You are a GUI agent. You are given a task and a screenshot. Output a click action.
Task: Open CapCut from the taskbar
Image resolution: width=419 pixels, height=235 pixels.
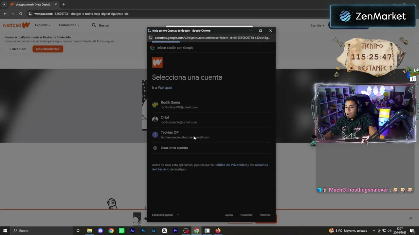point(164,231)
